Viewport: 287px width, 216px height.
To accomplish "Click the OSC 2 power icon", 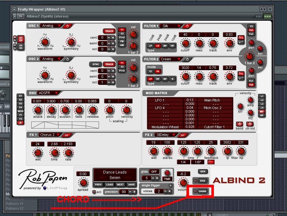I will (68, 59).
